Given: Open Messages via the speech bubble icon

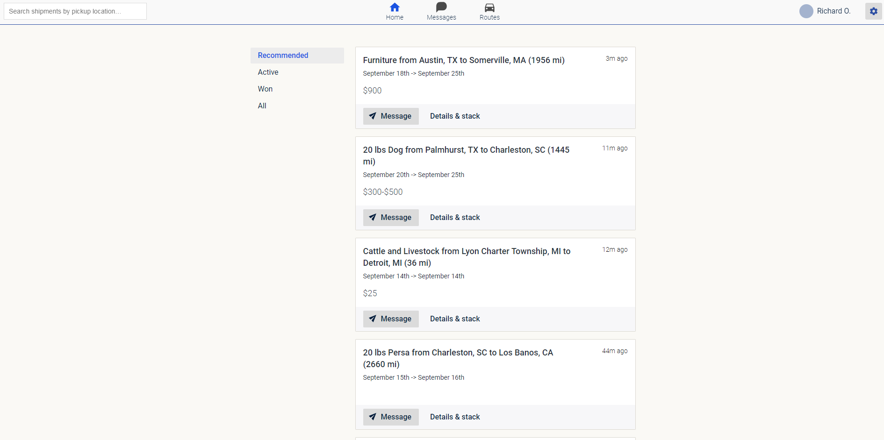Looking at the screenshot, I should pos(441,7).
